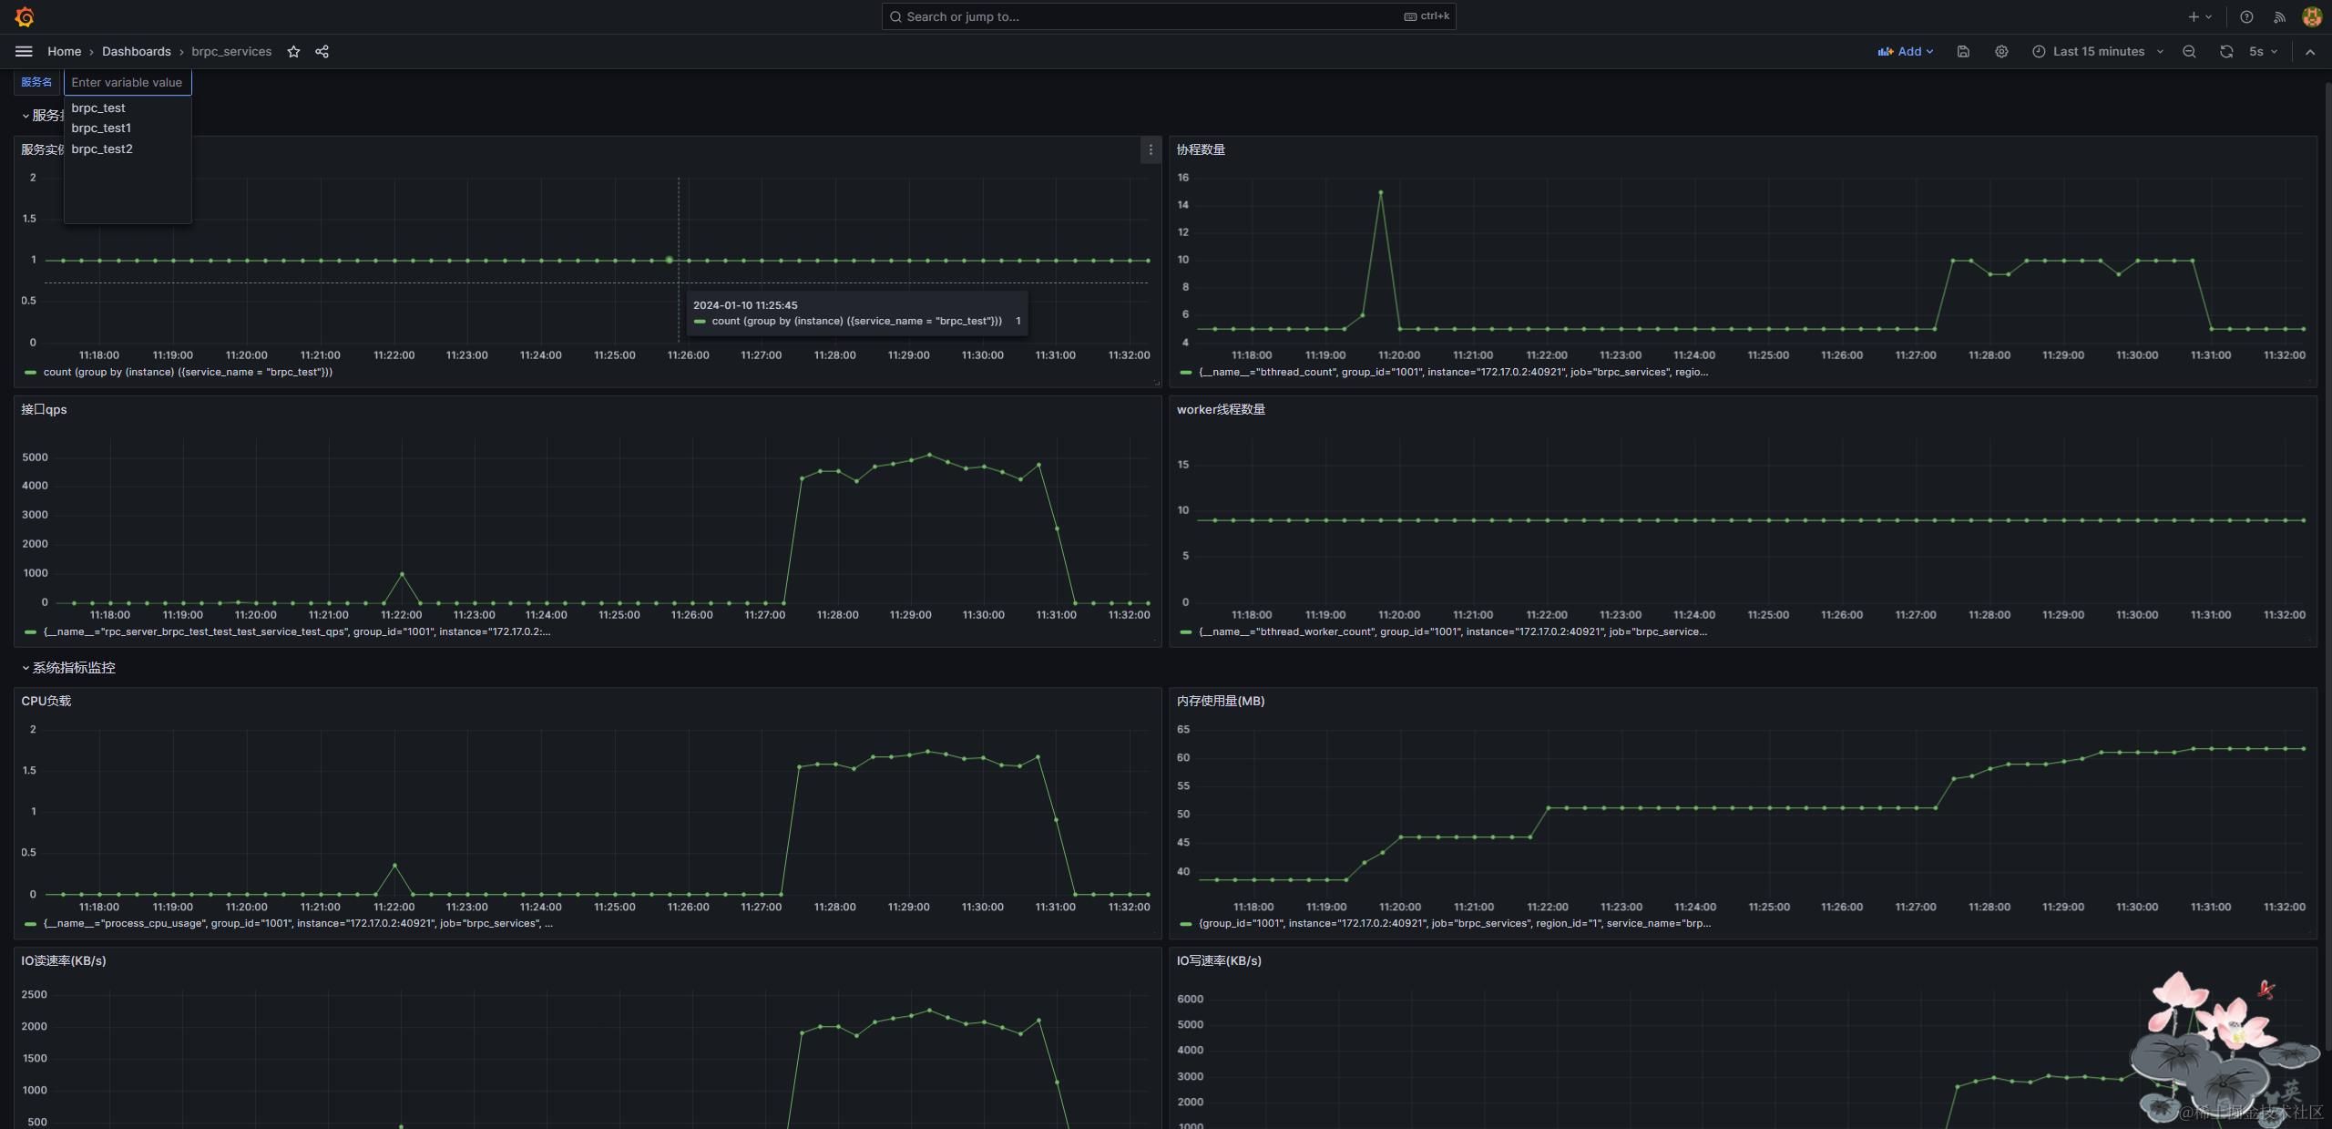
Task: Star the brpc_services dashboard
Action: tap(293, 52)
